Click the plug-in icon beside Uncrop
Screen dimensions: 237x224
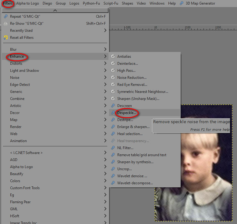click(113, 169)
